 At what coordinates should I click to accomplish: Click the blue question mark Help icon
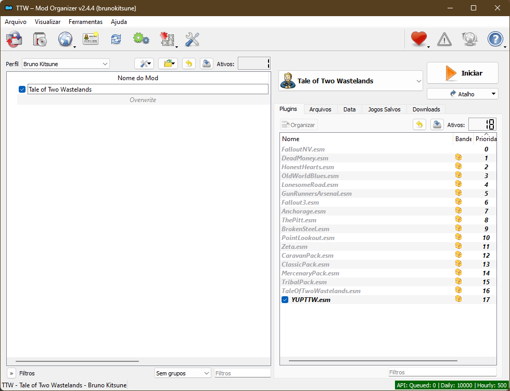pyautogui.click(x=495, y=40)
